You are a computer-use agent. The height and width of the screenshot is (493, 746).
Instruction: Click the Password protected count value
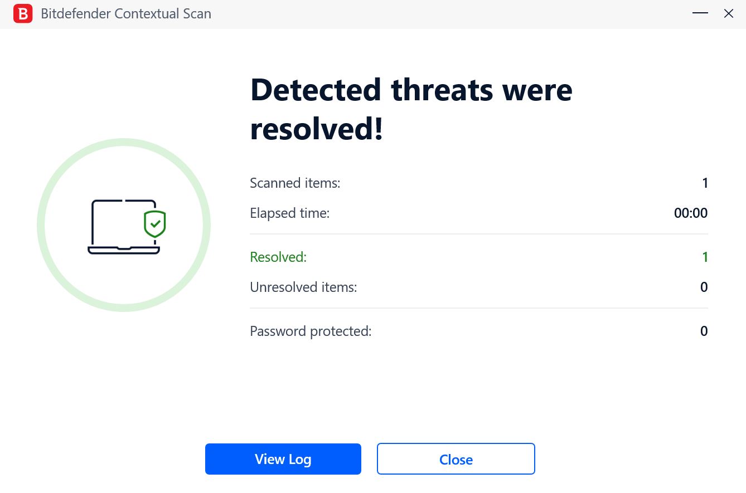tap(704, 331)
